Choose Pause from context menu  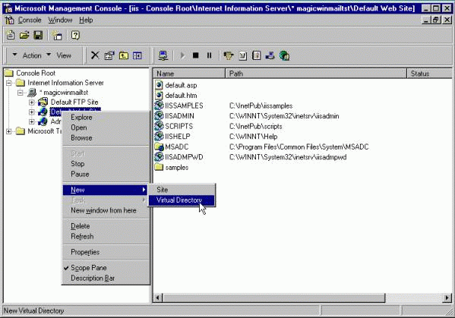(x=106, y=175)
